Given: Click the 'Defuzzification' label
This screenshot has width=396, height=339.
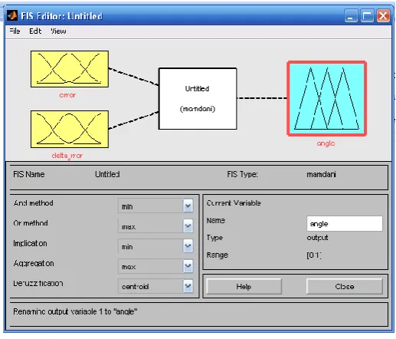Looking at the screenshot, I should [38, 283].
